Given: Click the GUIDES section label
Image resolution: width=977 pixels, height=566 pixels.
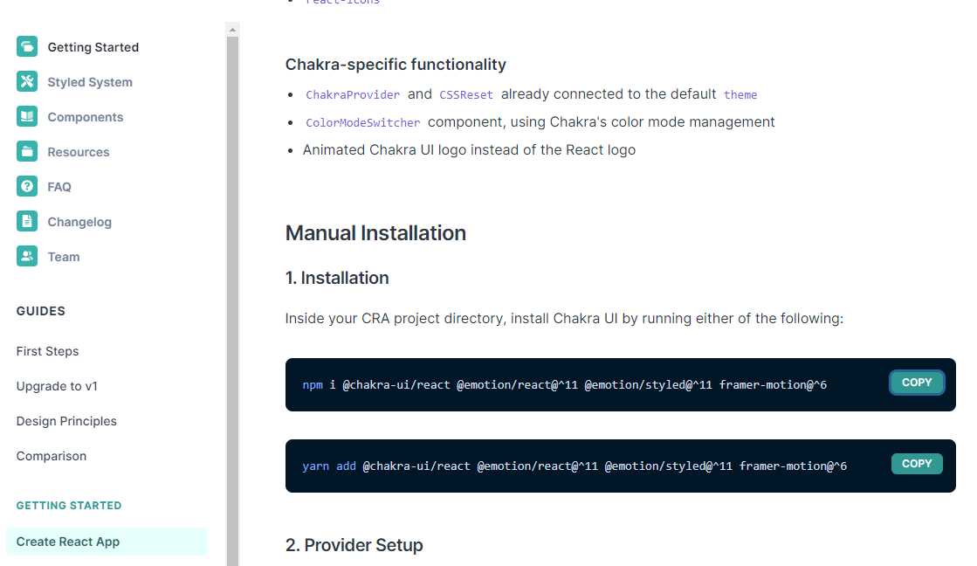Looking at the screenshot, I should click(40, 311).
